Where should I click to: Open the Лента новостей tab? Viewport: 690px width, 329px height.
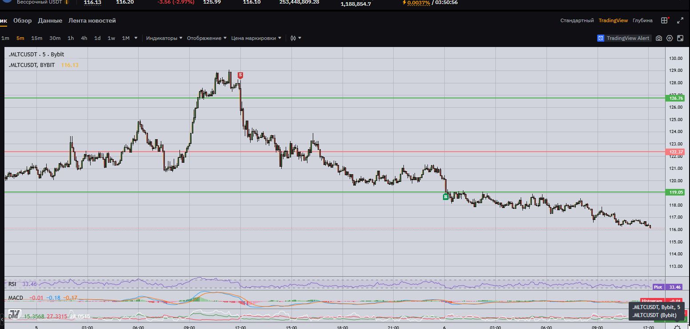(92, 20)
